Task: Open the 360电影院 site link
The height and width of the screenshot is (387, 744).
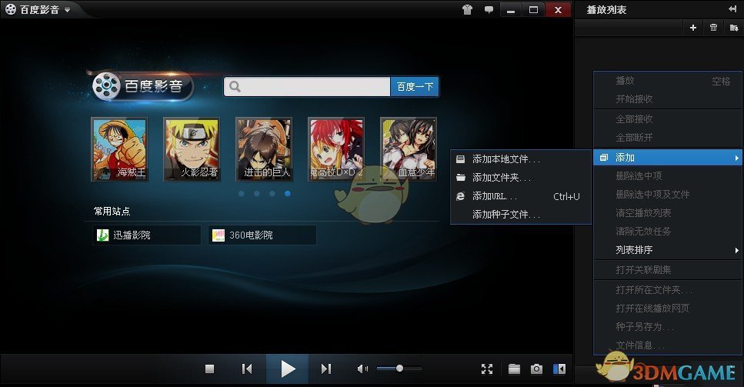Action: [262, 235]
